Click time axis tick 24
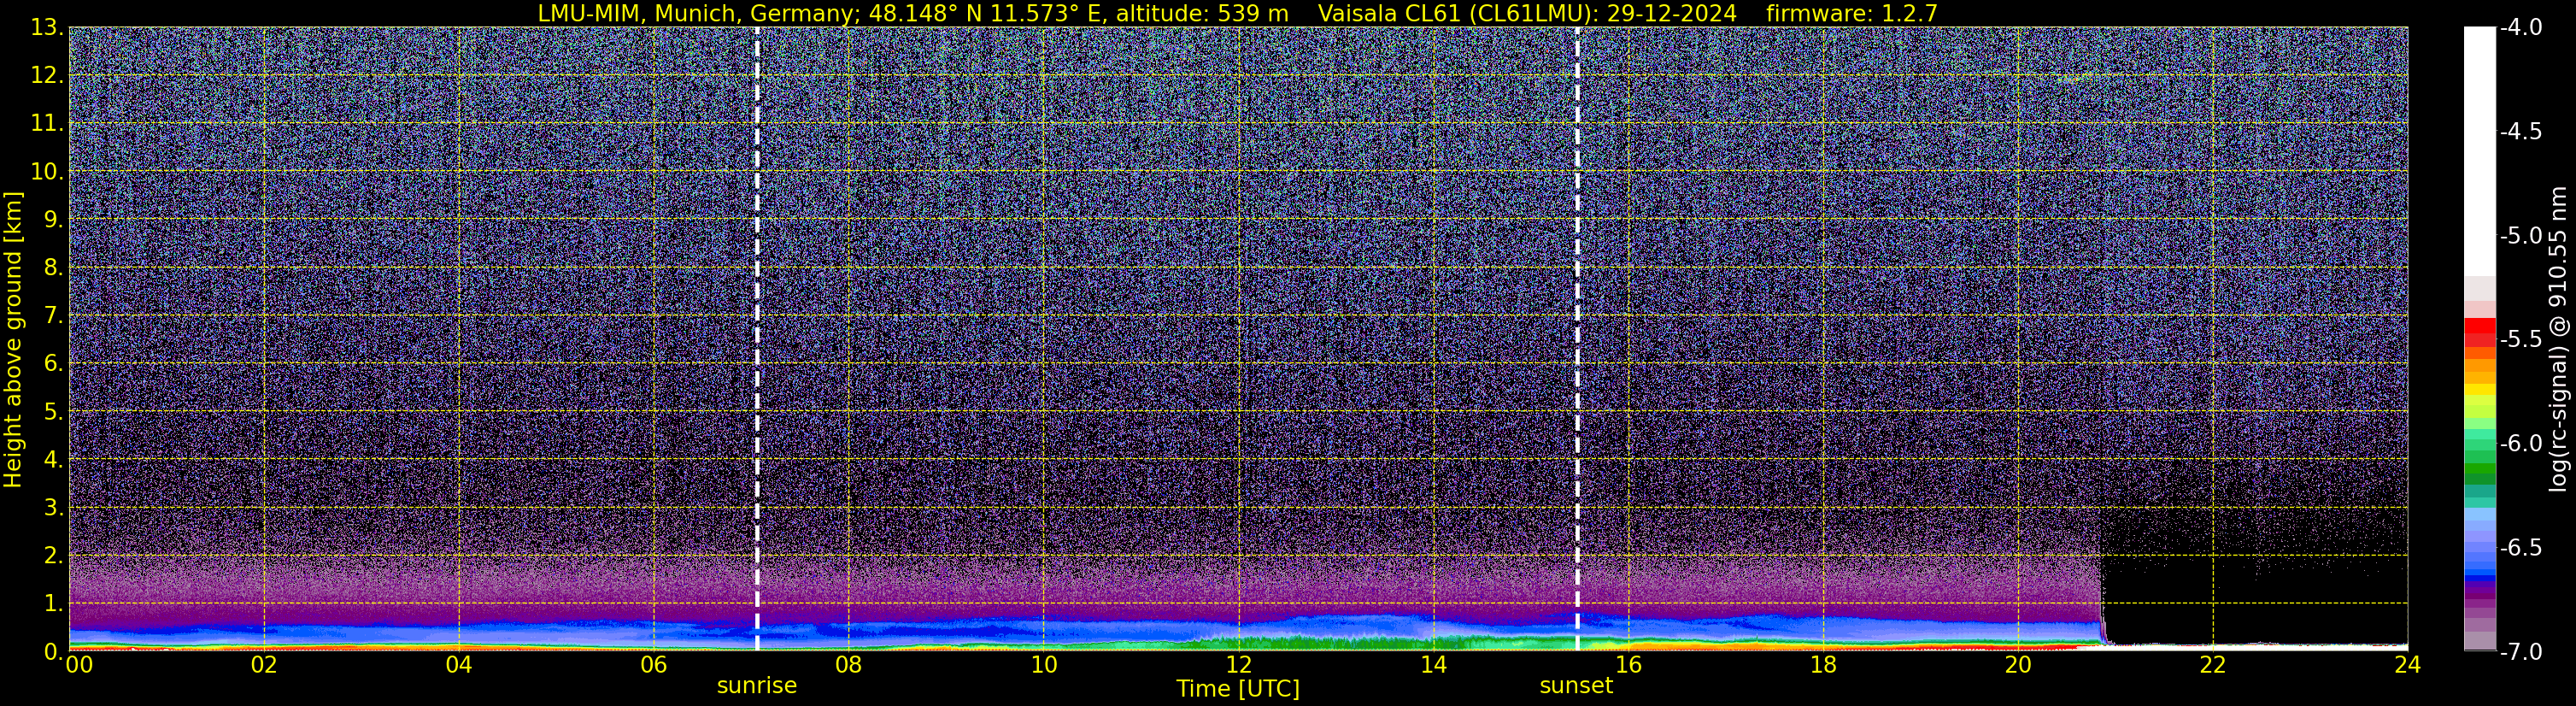The width and height of the screenshot is (2576, 706). [2408, 665]
